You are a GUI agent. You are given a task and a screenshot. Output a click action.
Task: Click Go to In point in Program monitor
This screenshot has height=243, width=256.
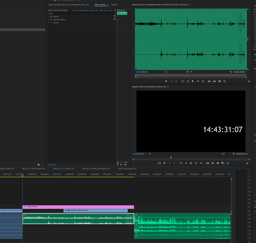[181, 163]
